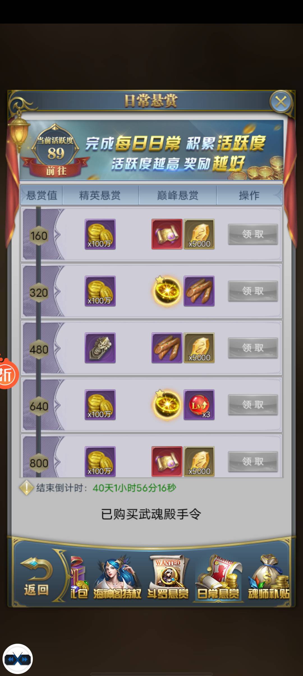Image resolution: width=303 pixels, height=676 pixels.
Task: Tap 前往 under the activity badge
Action: pyautogui.click(x=56, y=170)
